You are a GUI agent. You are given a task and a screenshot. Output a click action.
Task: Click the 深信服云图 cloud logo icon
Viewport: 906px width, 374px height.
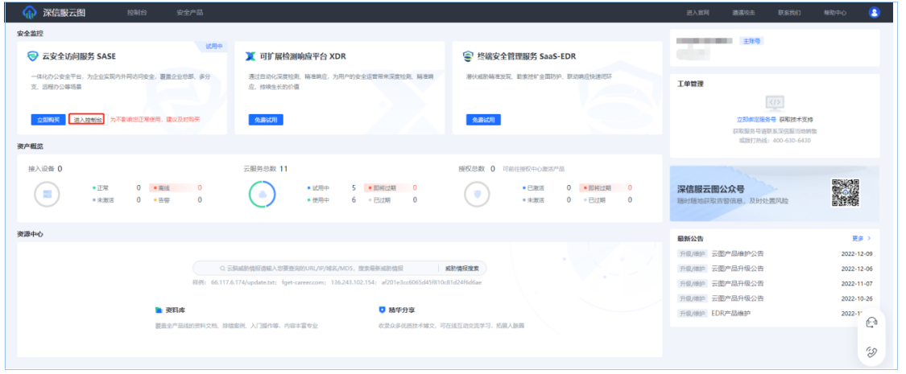point(30,13)
